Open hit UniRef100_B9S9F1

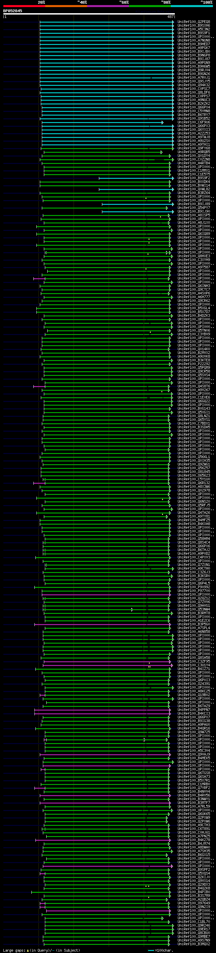tap(194, 33)
